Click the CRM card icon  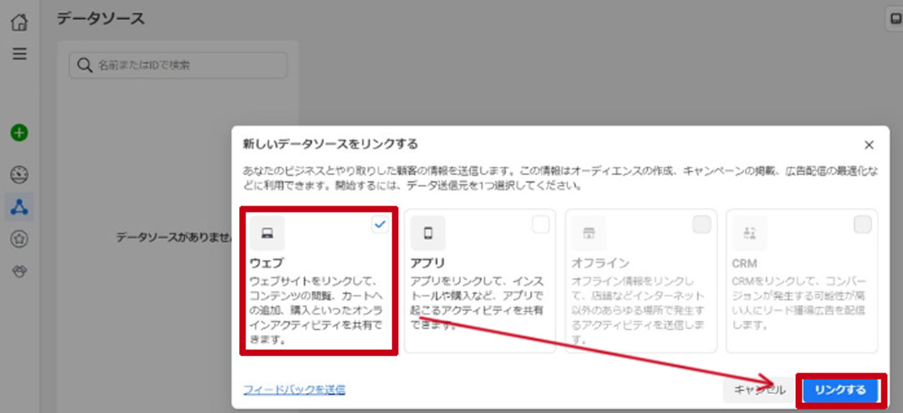(x=749, y=233)
